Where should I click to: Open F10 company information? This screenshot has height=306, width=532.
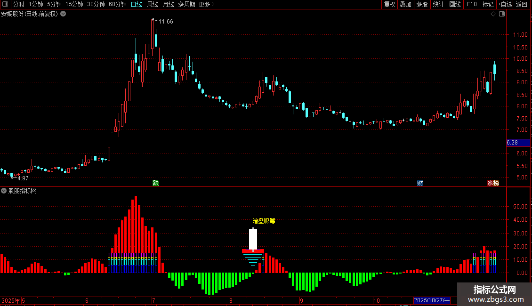coord(472,4)
